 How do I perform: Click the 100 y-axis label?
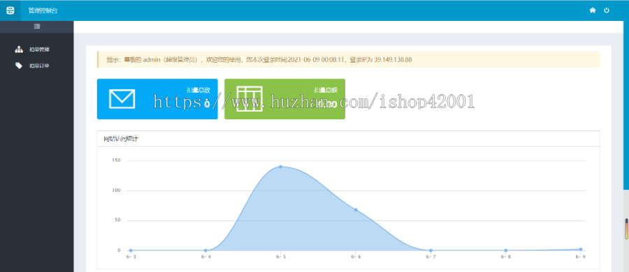117,190
